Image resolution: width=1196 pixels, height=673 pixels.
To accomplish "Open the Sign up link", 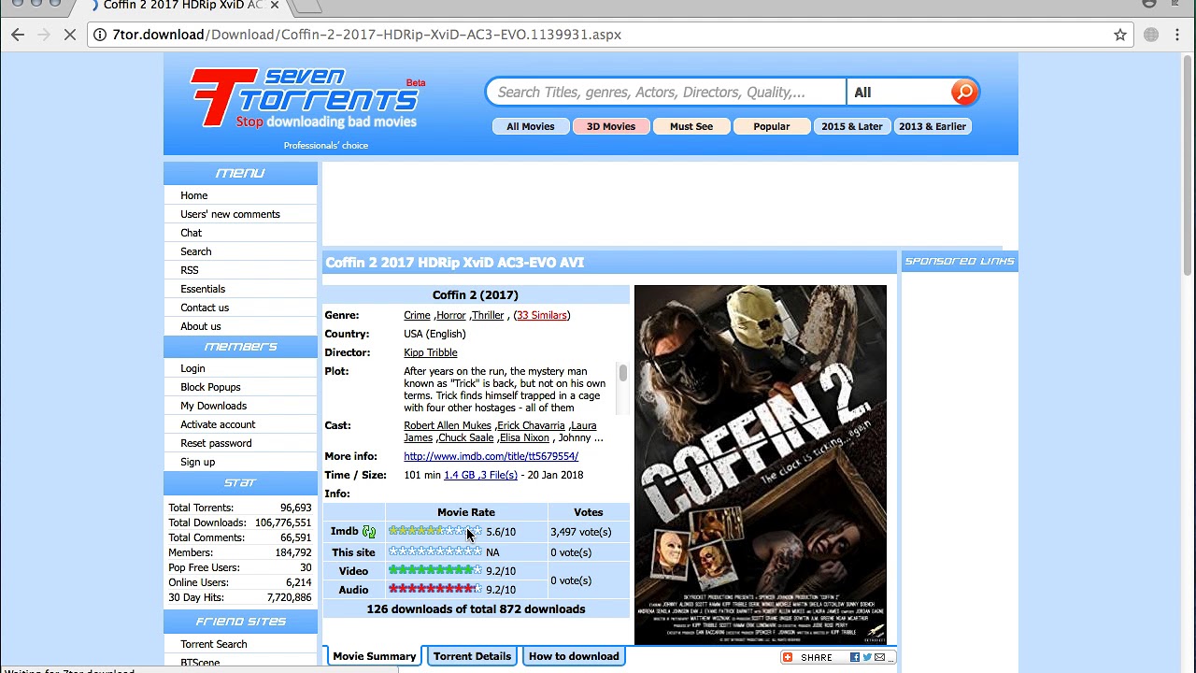I will 197,462.
